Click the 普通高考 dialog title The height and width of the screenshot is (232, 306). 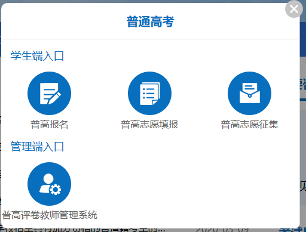(151, 21)
